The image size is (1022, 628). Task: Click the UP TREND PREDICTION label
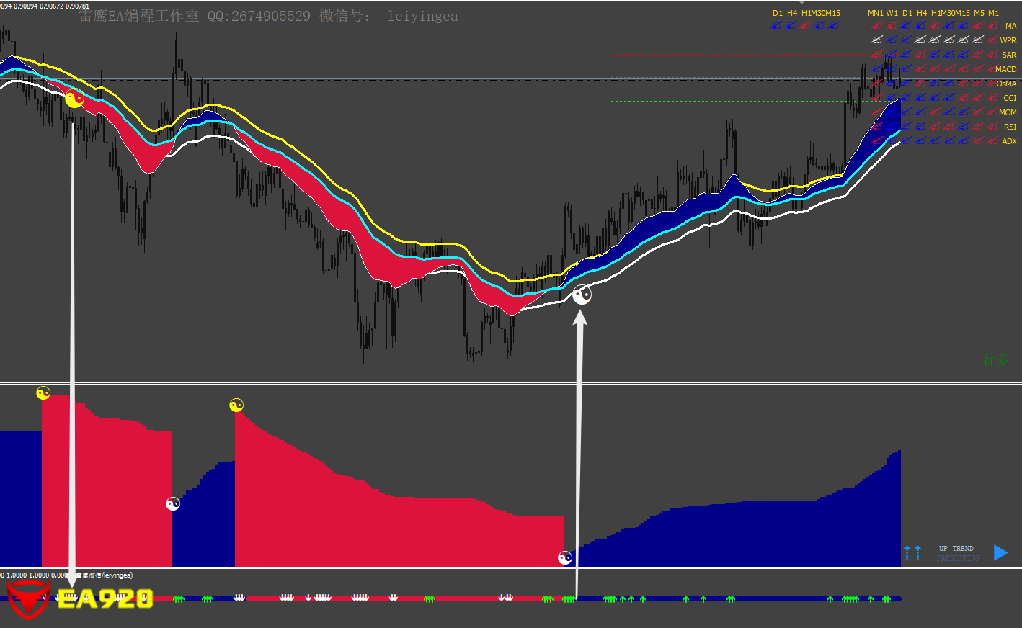click(958, 553)
